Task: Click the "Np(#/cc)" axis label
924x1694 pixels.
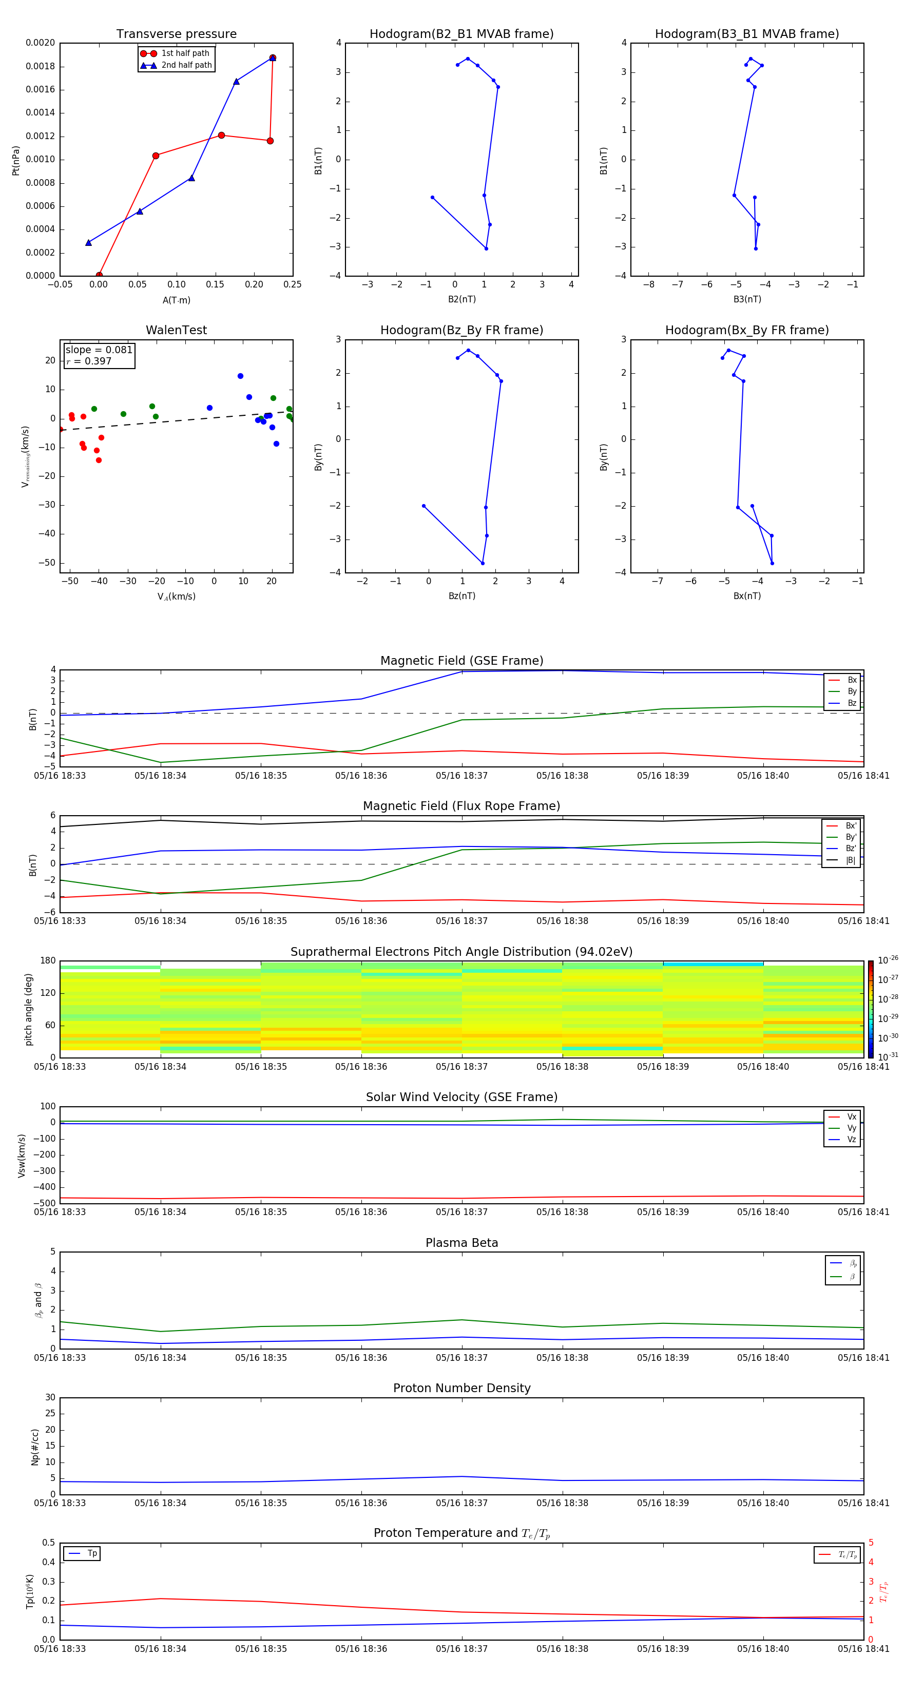Action: pyautogui.click(x=35, y=1447)
